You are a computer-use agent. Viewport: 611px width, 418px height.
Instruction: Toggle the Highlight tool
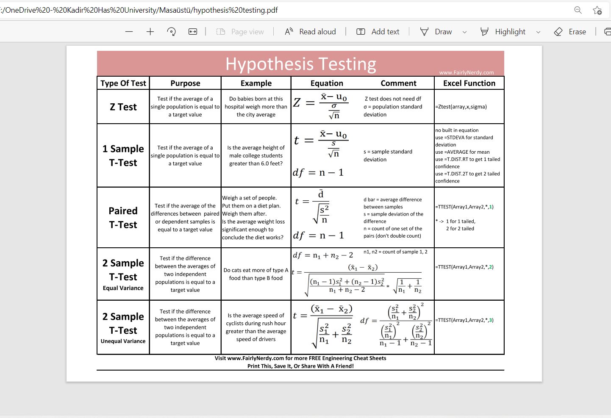[503, 32]
